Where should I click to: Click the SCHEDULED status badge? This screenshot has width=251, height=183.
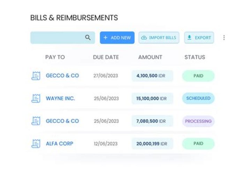[x=198, y=98]
